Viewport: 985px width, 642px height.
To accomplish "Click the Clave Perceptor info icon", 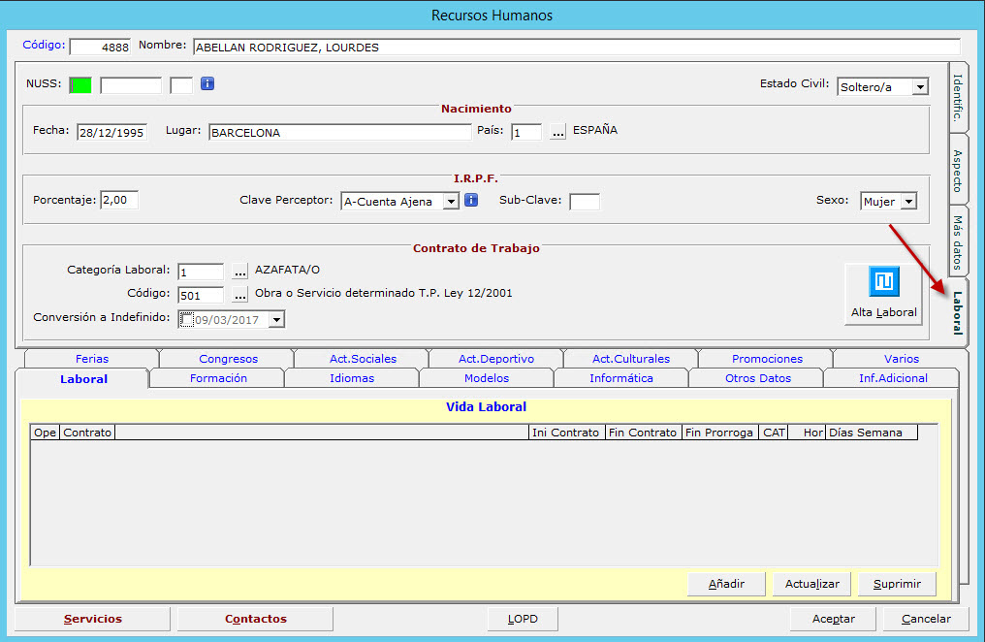I will pyautogui.click(x=471, y=200).
